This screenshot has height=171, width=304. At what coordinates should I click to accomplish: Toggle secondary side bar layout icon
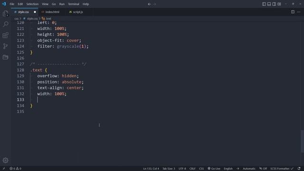(274, 4)
